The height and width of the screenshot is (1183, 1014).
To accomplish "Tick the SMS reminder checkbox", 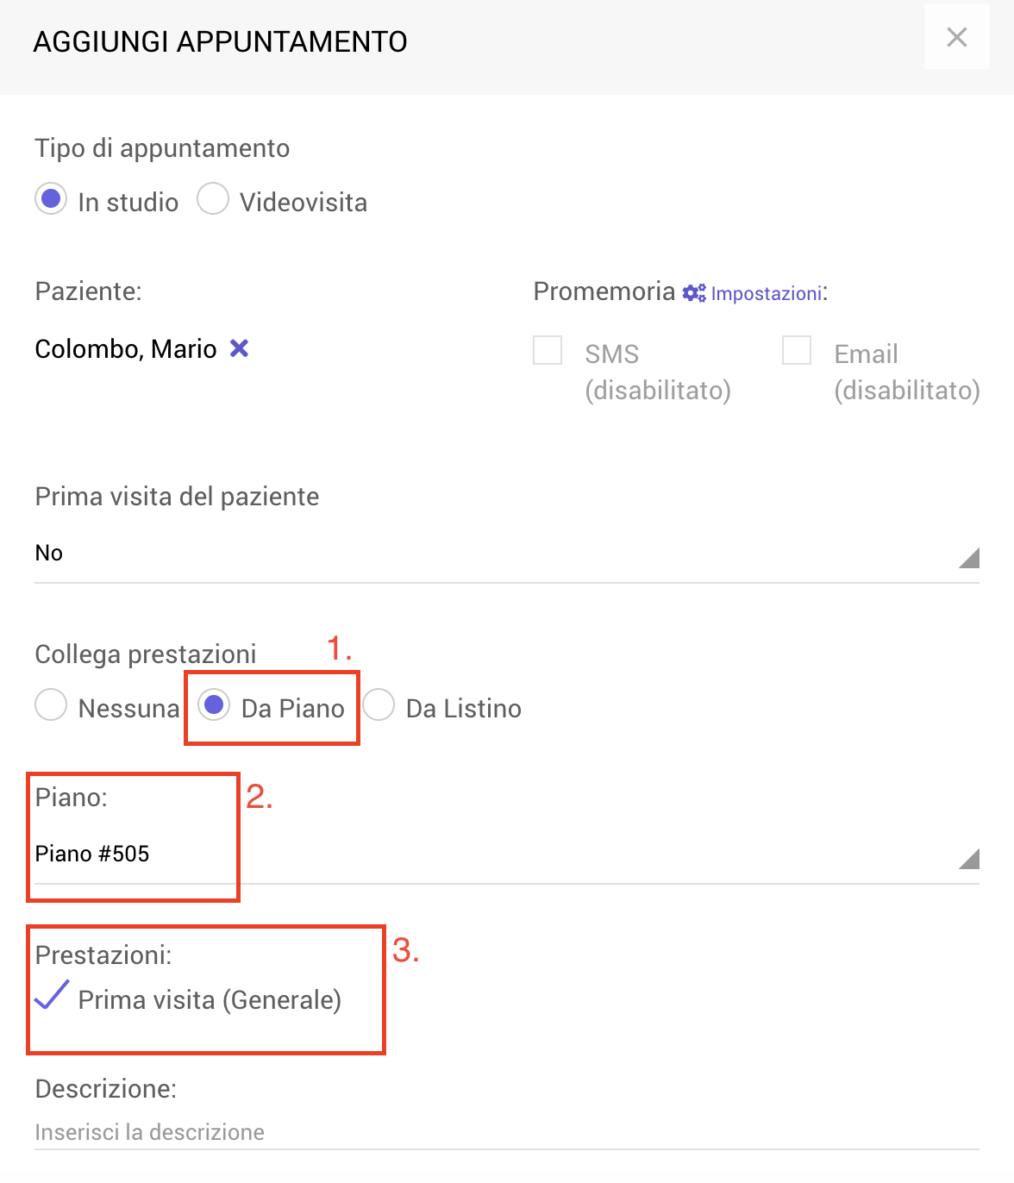I will point(548,351).
